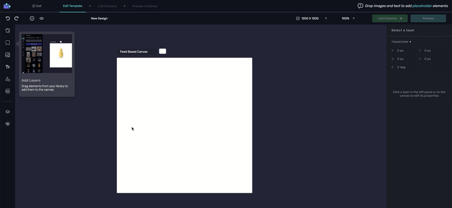Click the app logo in top-left corner
The height and width of the screenshot is (208, 452).
[7, 6]
